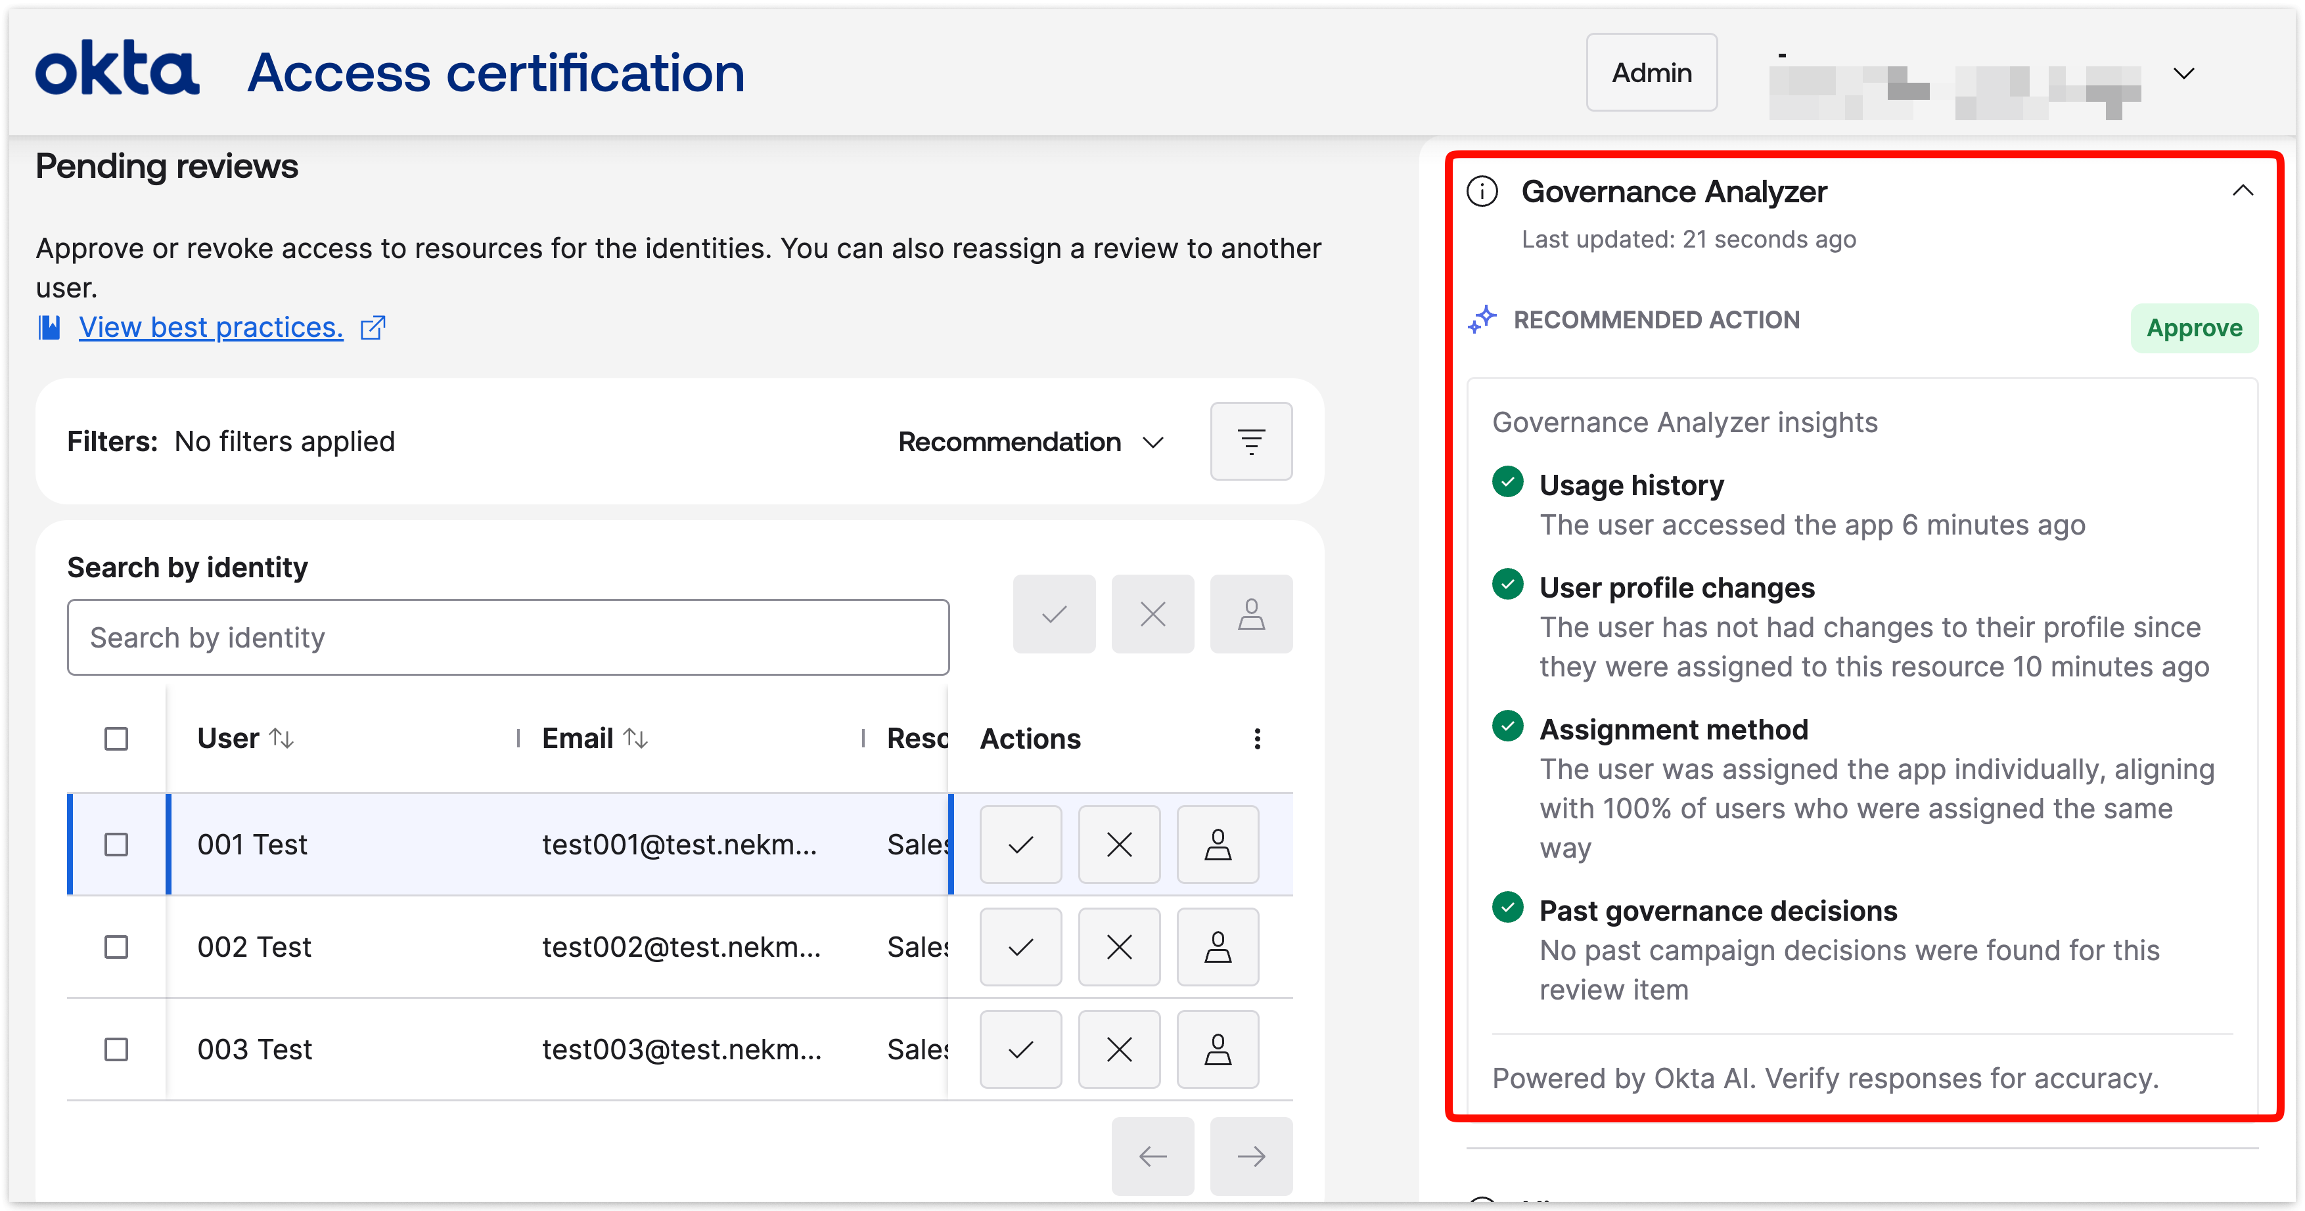Click the Assignment method insight heading
The width and height of the screenshot is (2305, 1211).
1674,730
